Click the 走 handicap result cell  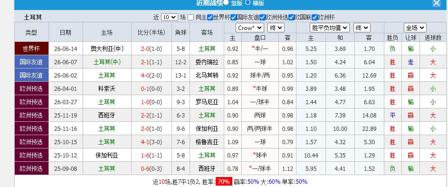(x=410, y=62)
